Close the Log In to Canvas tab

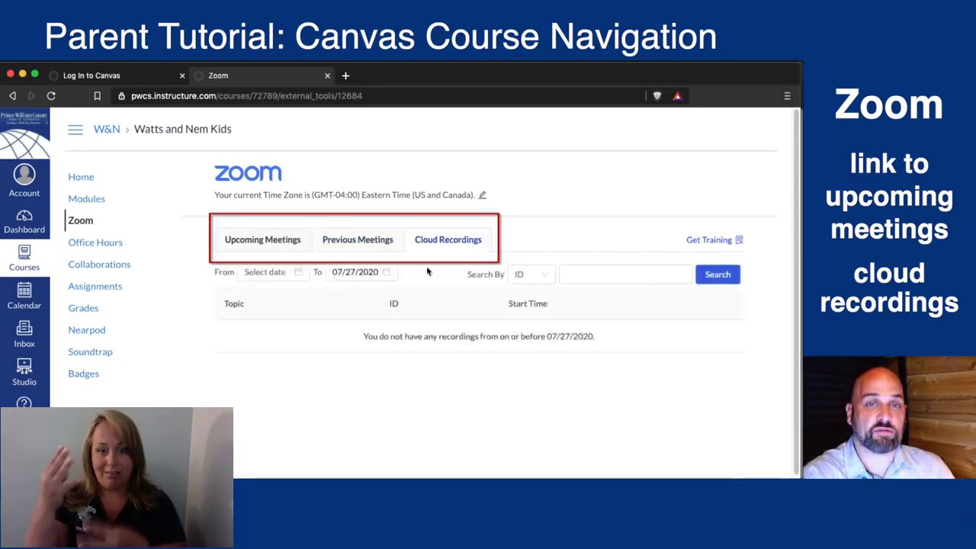182,75
